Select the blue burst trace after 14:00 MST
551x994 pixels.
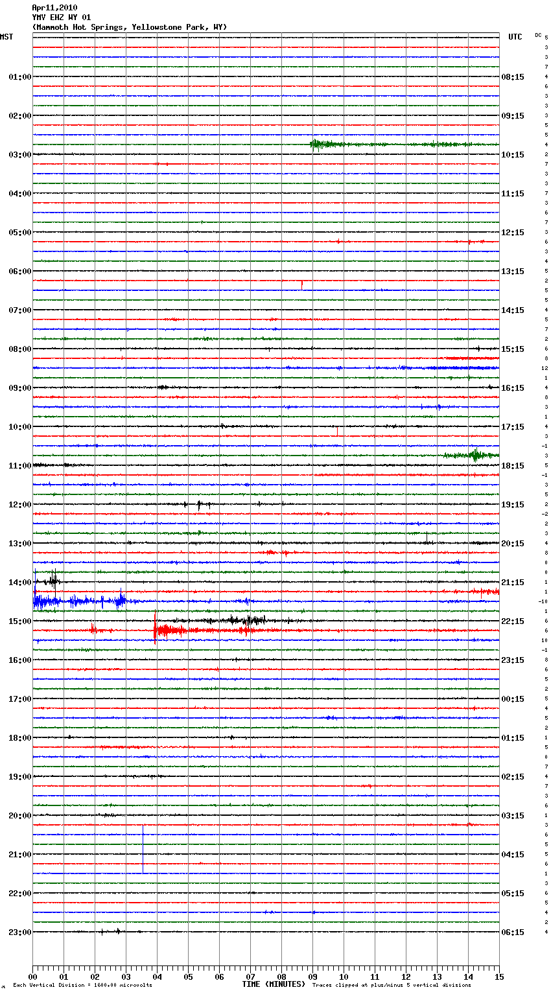pyautogui.click(x=81, y=601)
